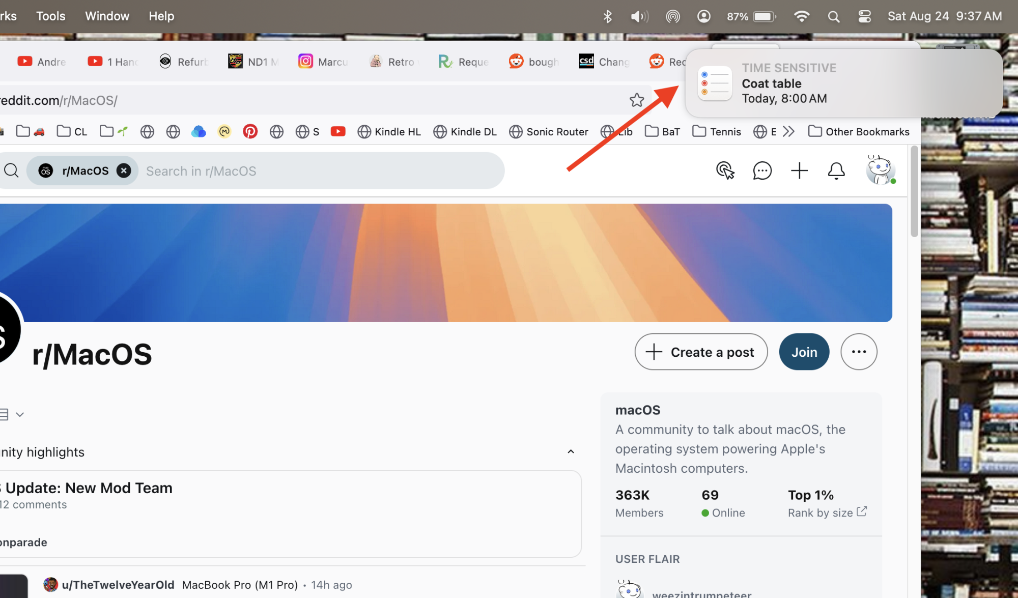1018x598 pixels.
Task: Click the plus create icon in header
Action: [799, 171]
